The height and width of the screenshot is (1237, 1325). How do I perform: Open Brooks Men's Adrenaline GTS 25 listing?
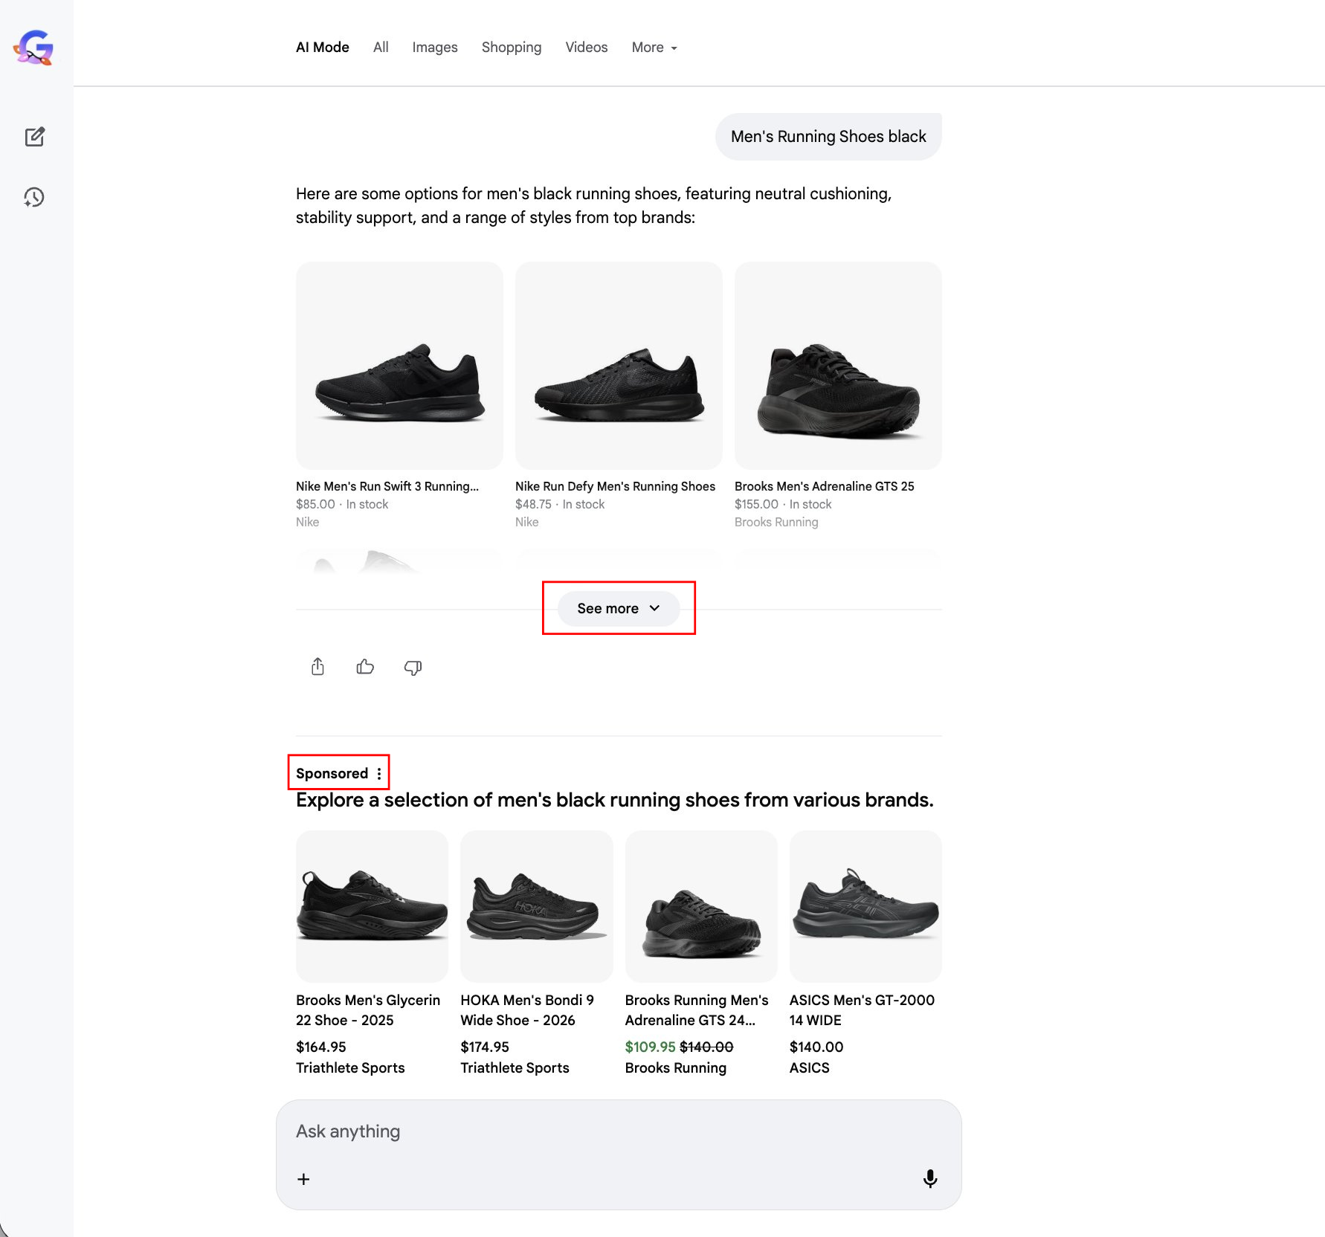(824, 486)
